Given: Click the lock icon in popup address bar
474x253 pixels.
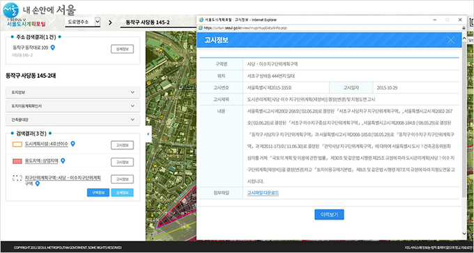Looking at the screenshot, I should coord(464,28).
